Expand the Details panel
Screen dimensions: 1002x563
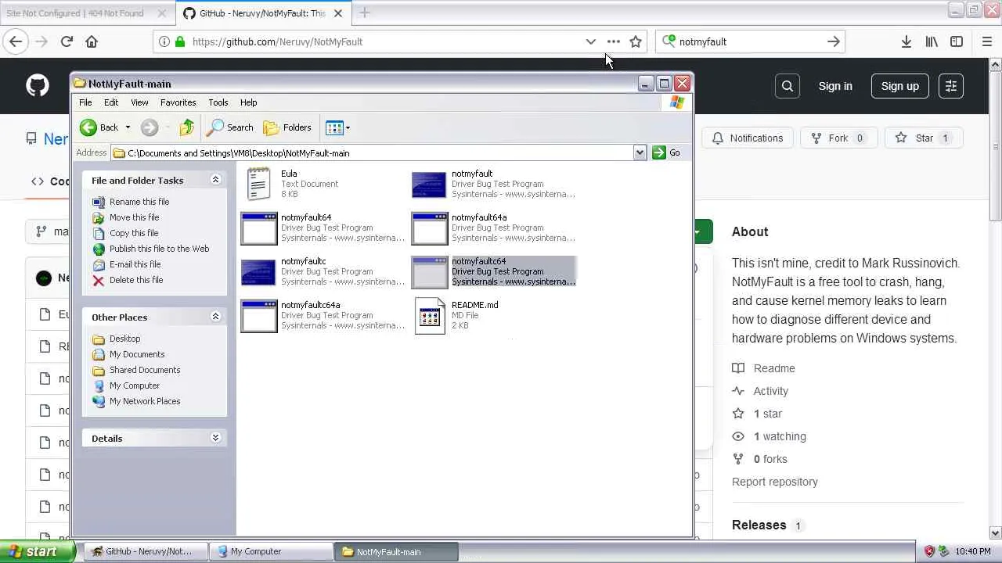pyautogui.click(x=215, y=438)
